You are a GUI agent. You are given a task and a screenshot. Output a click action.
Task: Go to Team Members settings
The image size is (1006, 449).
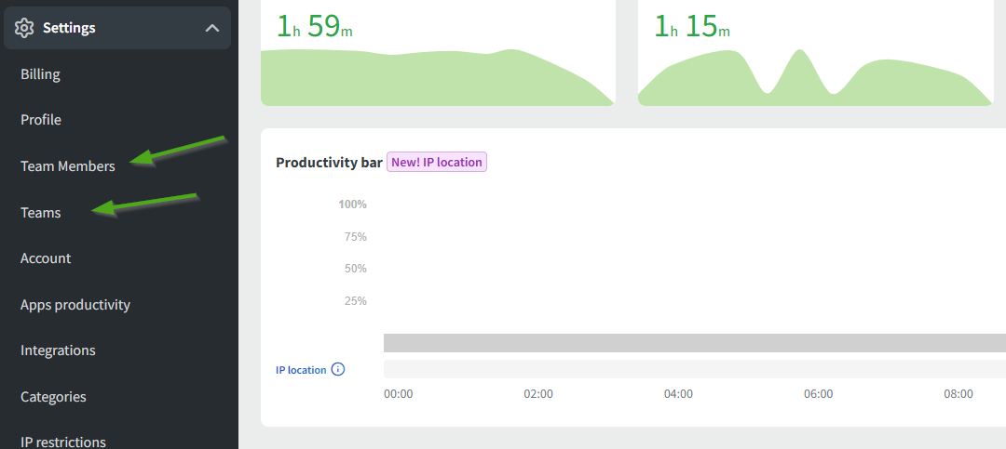[x=68, y=166]
